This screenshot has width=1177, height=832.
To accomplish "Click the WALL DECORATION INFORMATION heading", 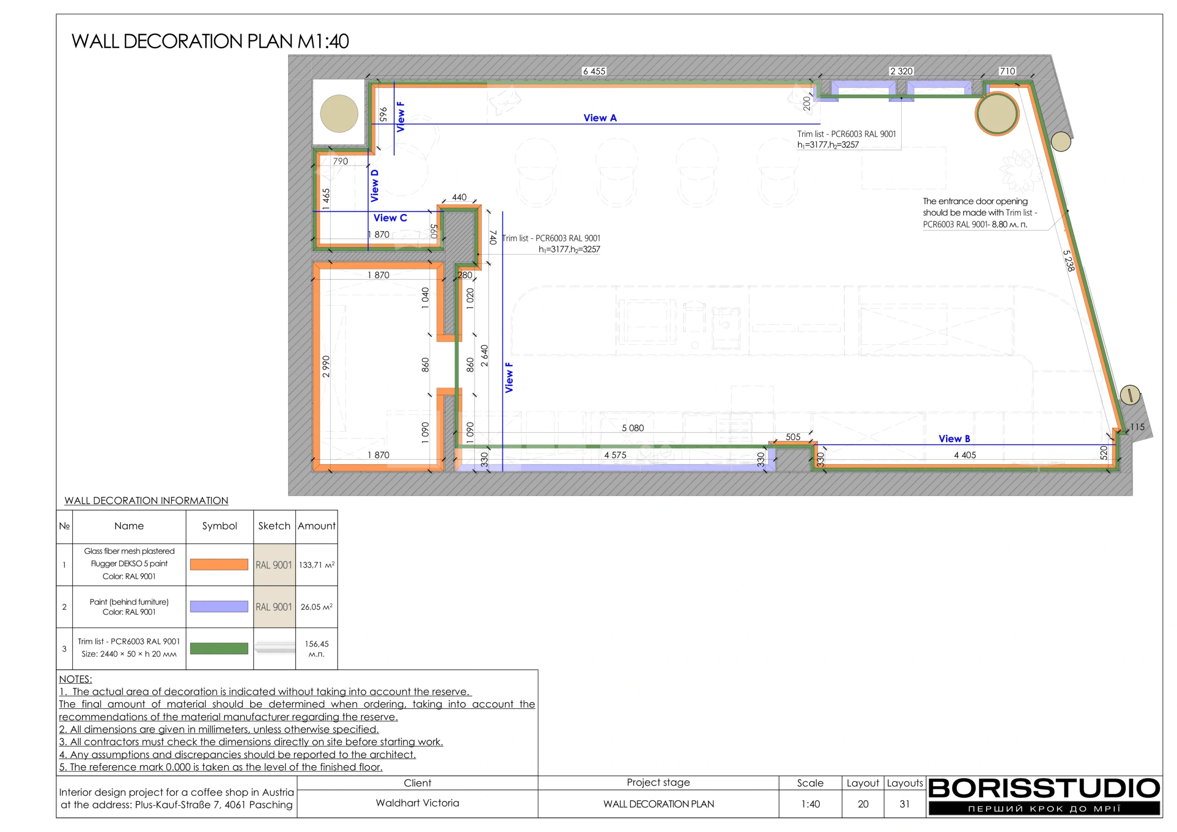I will 146,500.
